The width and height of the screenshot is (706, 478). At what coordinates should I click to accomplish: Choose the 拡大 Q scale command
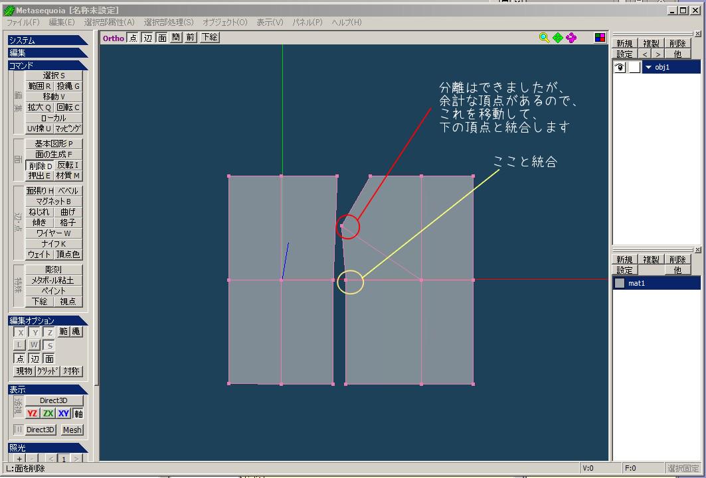coord(39,107)
